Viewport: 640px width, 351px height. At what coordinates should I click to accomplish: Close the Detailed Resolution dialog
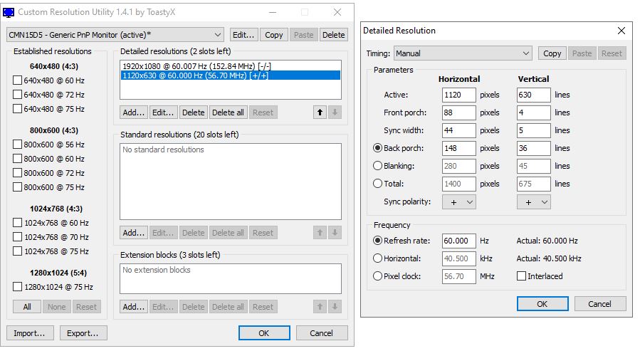click(621, 31)
